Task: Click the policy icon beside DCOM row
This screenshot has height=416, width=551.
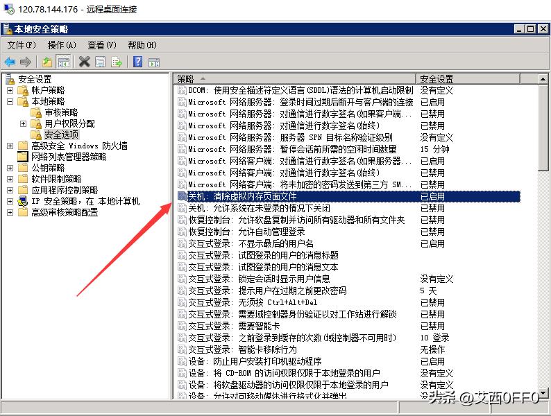Action: tap(182, 90)
